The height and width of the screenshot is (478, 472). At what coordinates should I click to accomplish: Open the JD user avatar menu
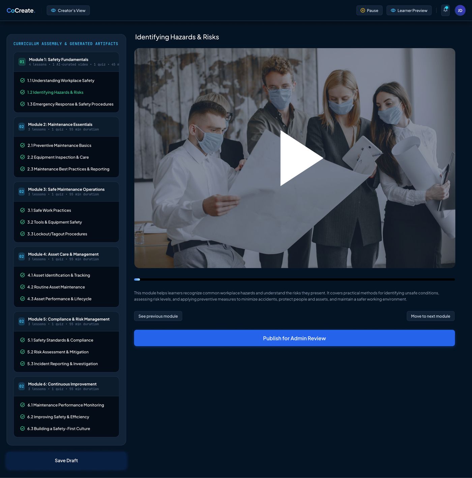tap(460, 10)
